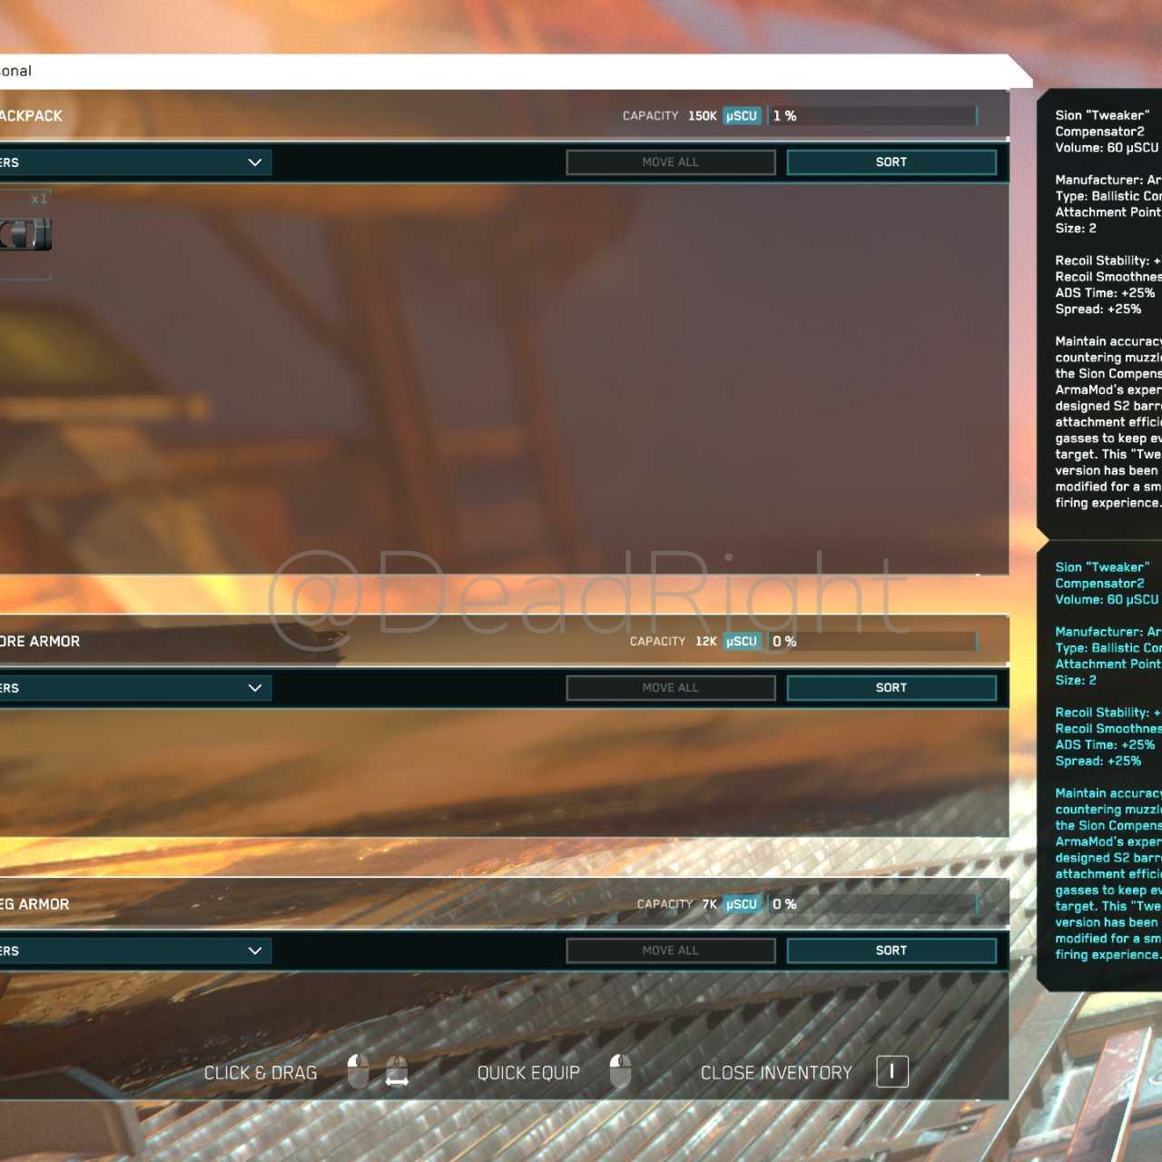The image size is (1162, 1162).
Task: Select the compensator item in the backpack
Action: [x=25, y=234]
